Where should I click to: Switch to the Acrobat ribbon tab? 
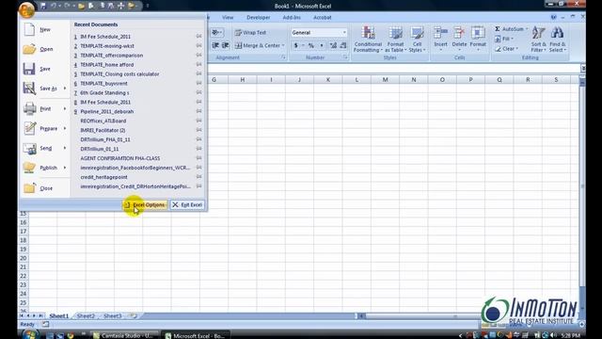click(x=322, y=18)
